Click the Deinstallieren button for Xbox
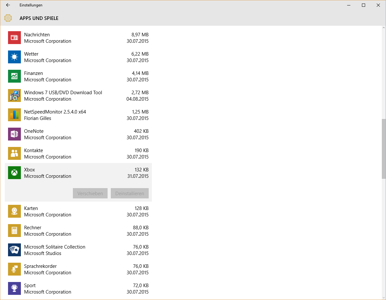 point(130,193)
